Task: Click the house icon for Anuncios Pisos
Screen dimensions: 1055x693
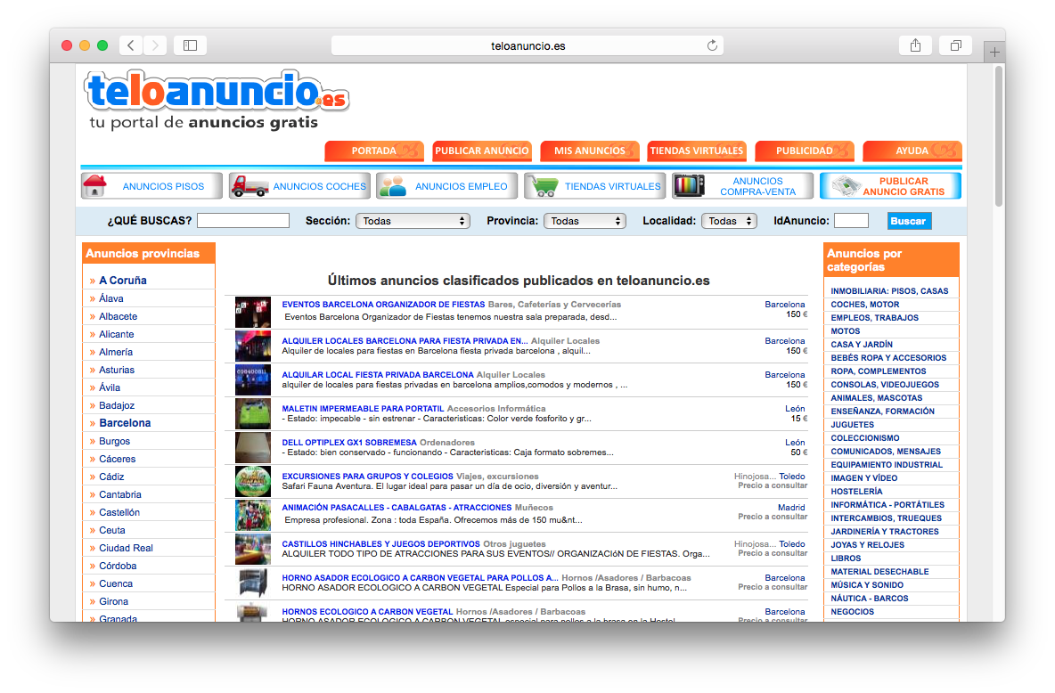Action: (94, 185)
